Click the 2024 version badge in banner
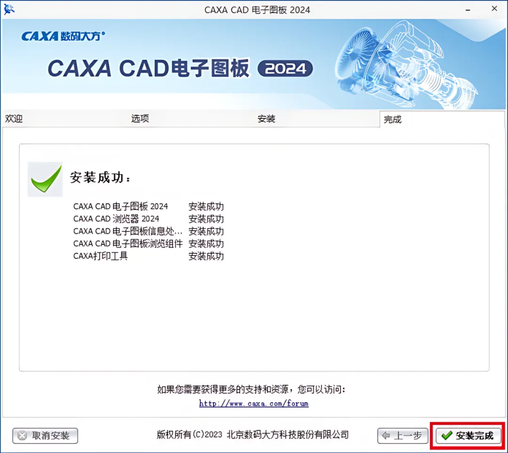The image size is (508, 453). (x=285, y=68)
